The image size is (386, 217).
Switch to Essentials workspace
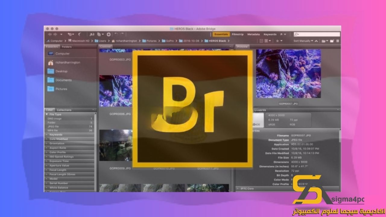pyautogui.click(x=221, y=34)
